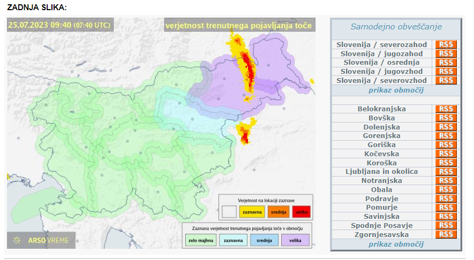Open RSS icon for Pomurje
This screenshot has height=260, width=474.
pyautogui.click(x=446, y=208)
